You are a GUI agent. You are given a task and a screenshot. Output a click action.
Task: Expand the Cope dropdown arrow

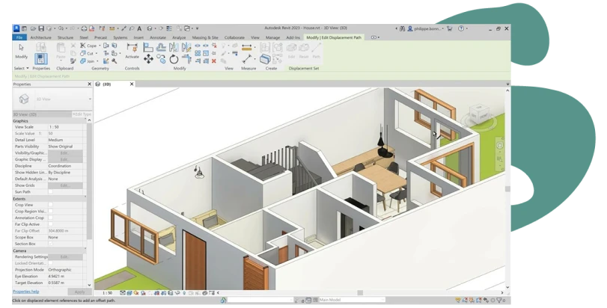pos(100,46)
